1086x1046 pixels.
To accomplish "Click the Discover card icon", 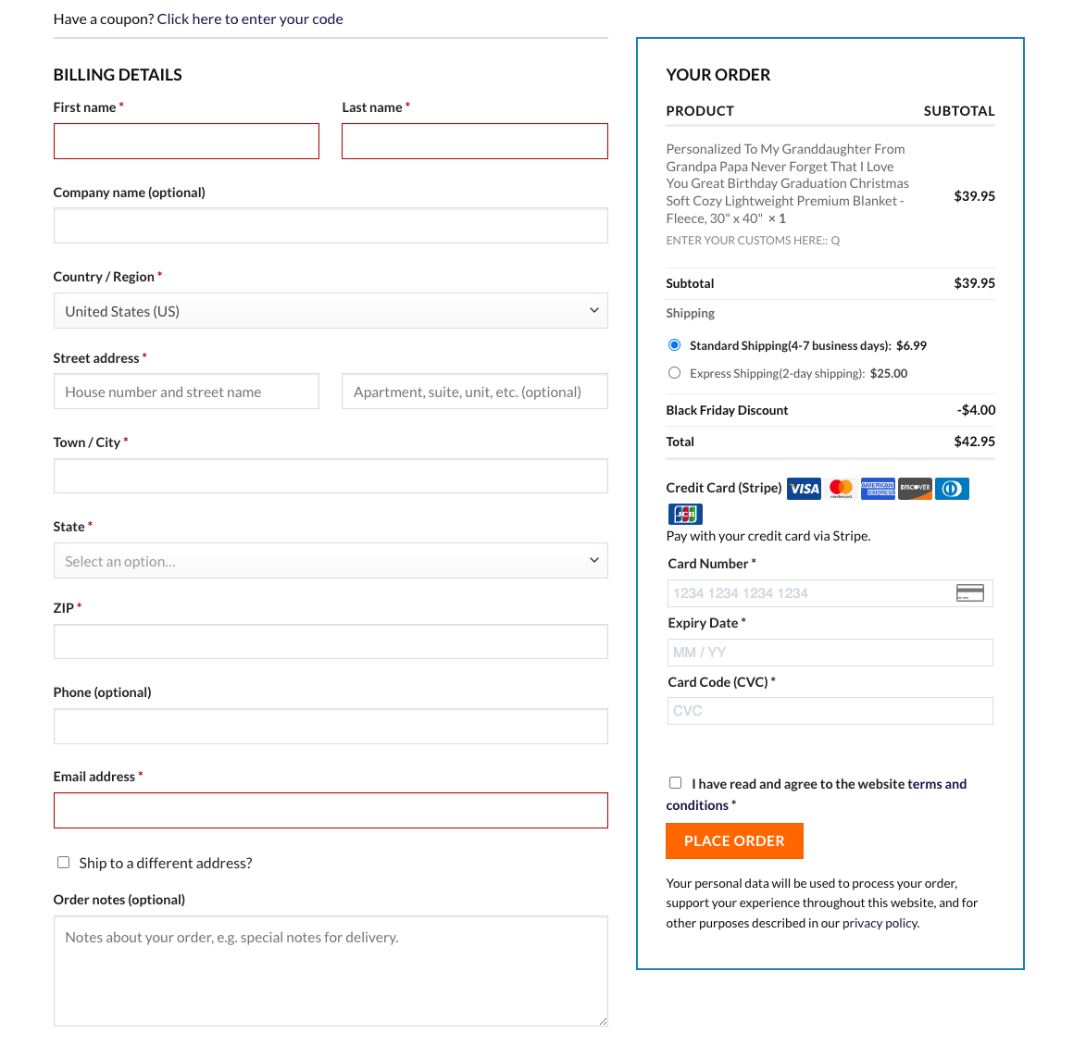I will [915, 489].
